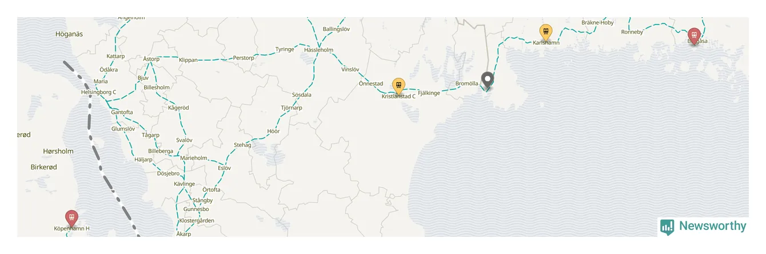Click the yellow train marker at Karlshamn

546,32
